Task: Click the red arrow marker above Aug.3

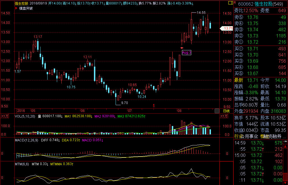Action: point(182,48)
